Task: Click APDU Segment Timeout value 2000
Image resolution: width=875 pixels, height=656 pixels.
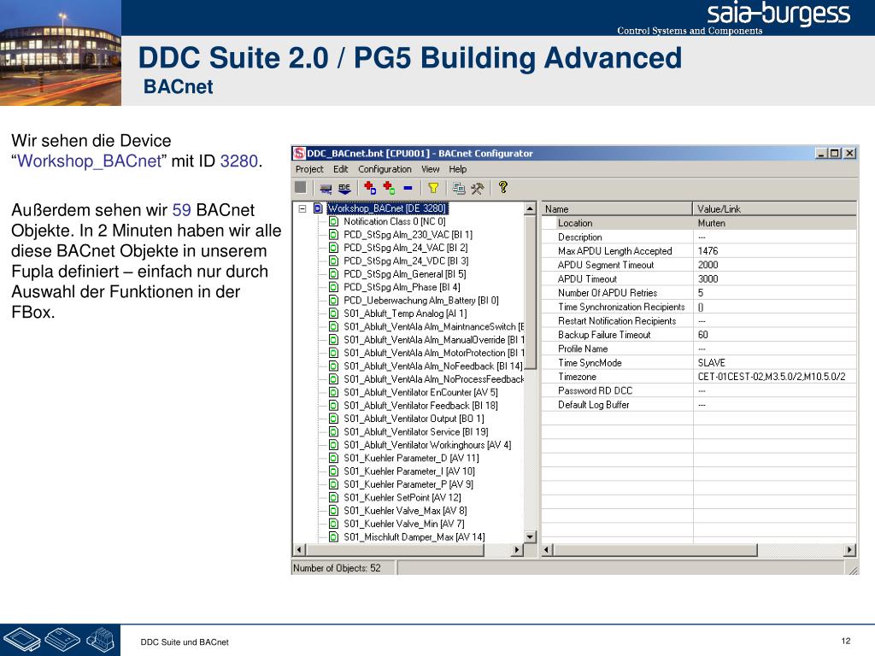Action: click(708, 265)
